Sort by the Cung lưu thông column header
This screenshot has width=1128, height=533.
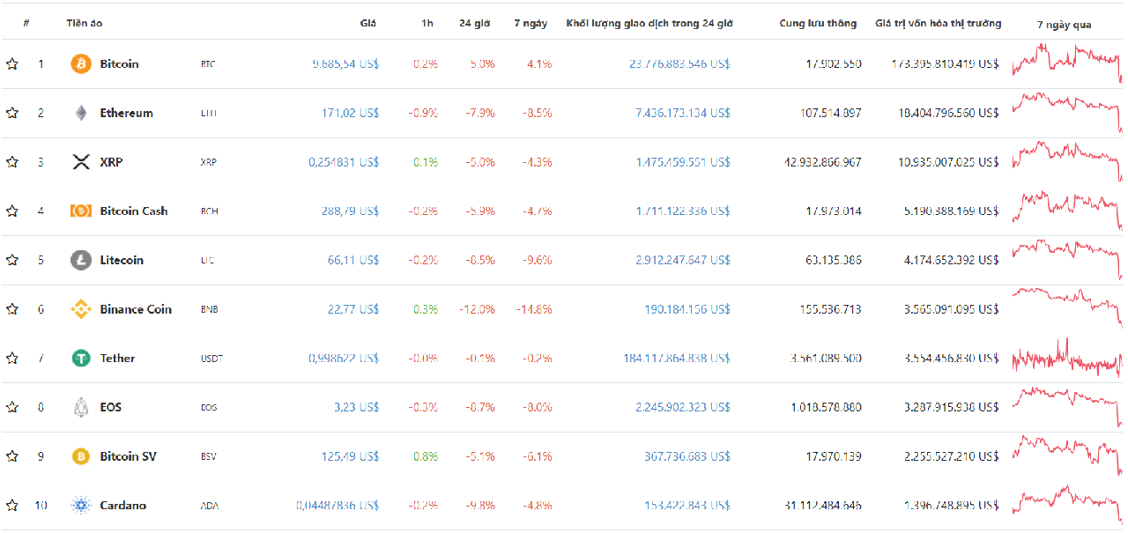tap(818, 24)
